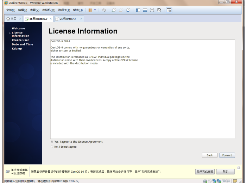Click the CD/DVD drive status icon
The width and height of the screenshot is (246, 185).
210,181
